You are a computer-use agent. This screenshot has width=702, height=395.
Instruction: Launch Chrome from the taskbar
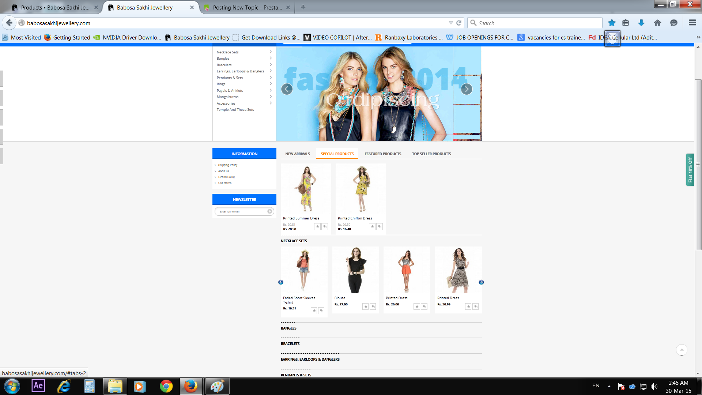click(x=166, y=386)
